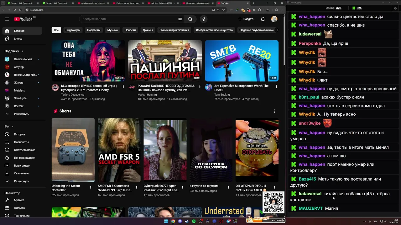Click the search magnifier button

click(x=190, y=19)
